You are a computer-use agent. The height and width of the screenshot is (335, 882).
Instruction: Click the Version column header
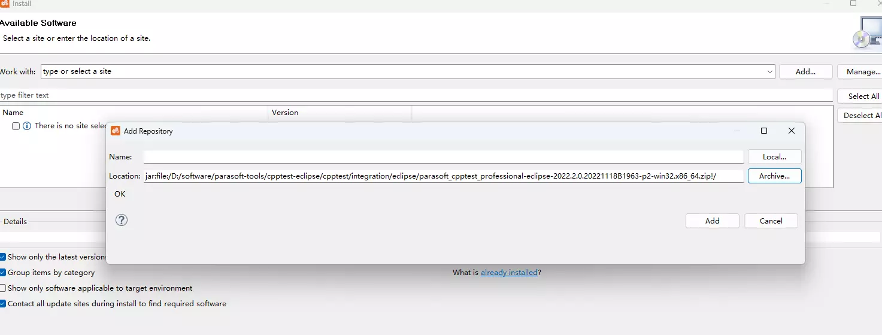tap(285, 113)
